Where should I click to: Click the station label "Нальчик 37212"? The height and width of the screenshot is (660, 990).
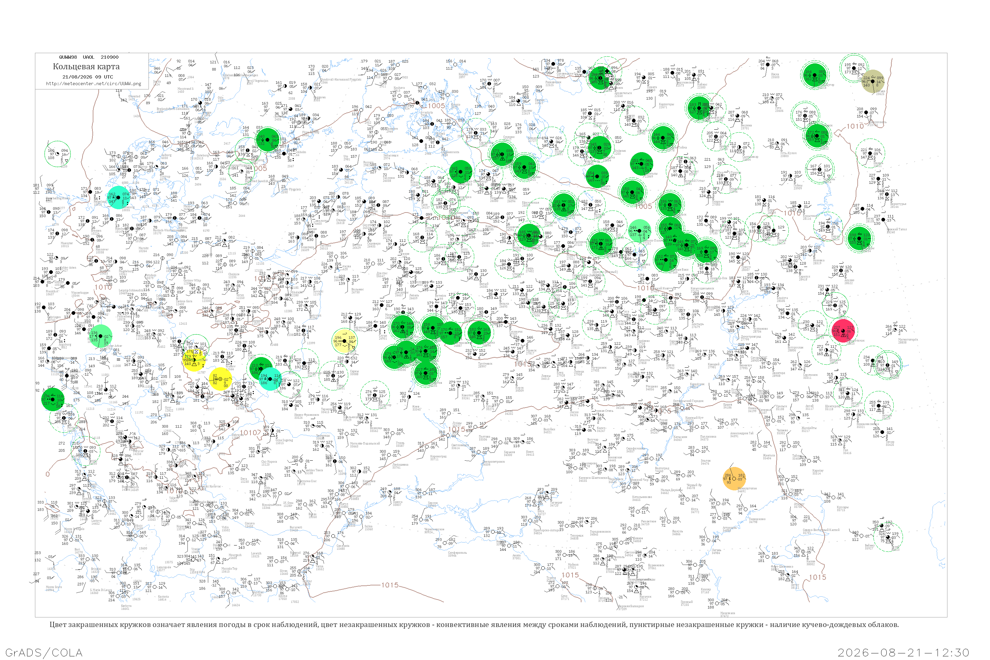(x=645, y=598)
